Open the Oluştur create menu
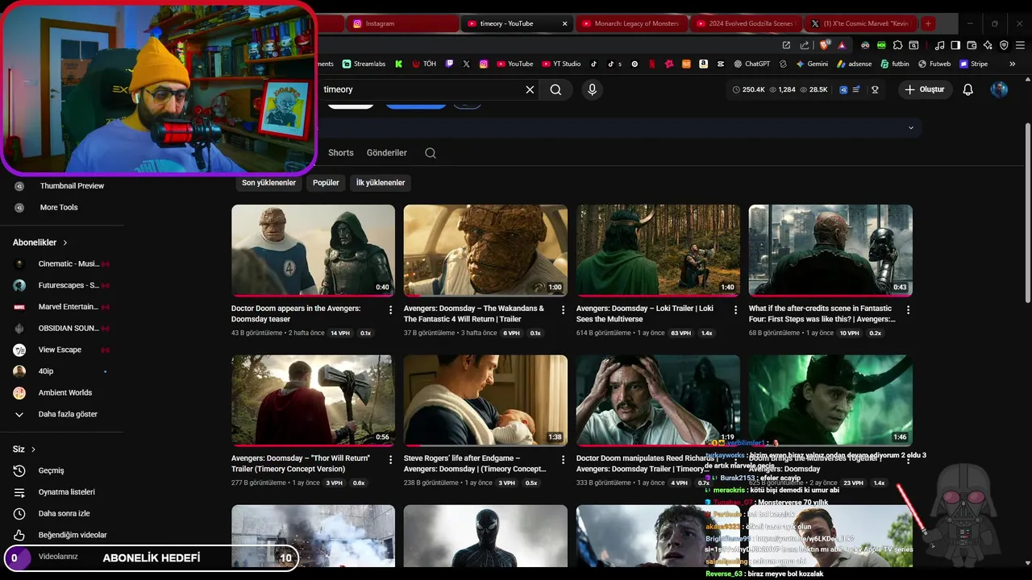 (x=925, y=89)
